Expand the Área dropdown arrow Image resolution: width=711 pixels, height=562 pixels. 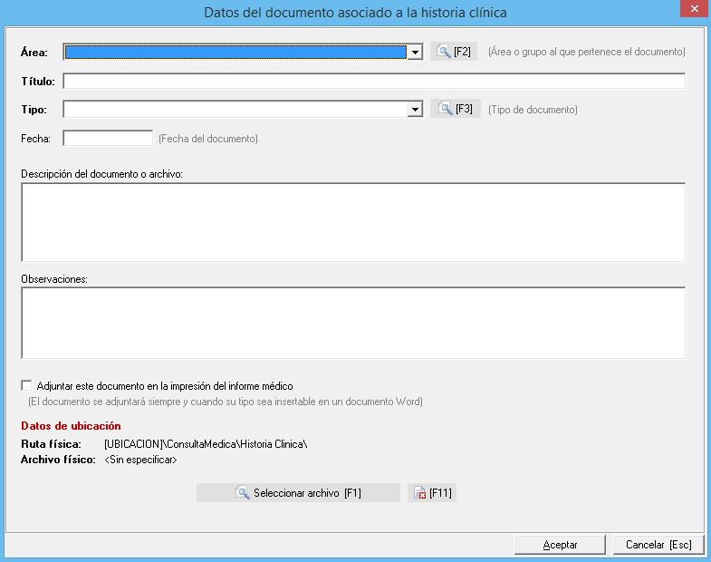[x=415, y=53]
